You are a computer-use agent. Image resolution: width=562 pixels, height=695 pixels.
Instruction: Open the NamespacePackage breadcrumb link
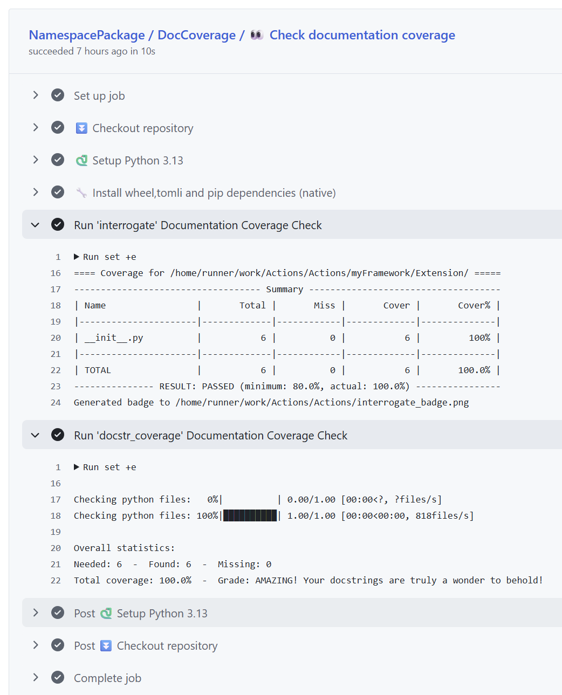[x=87, y=35]
